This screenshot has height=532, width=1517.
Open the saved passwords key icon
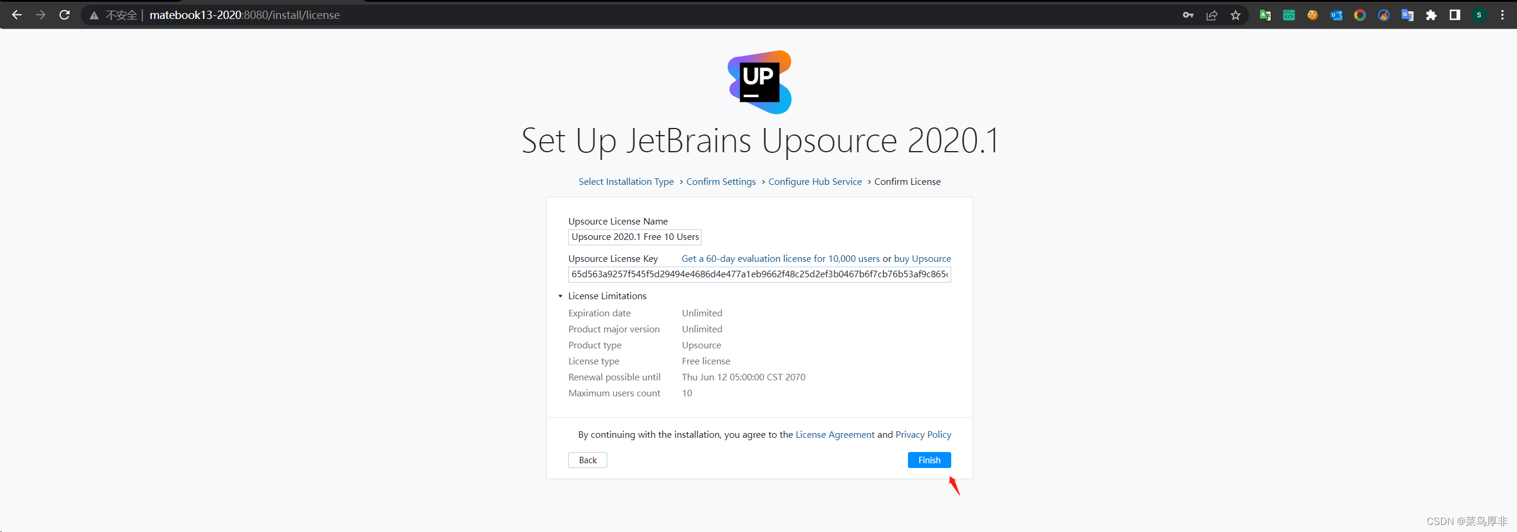click(x=1188, y=15)
